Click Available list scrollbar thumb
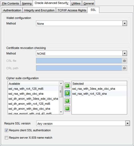The height and width of the screenshot is (146, 134). click(61, 92)
